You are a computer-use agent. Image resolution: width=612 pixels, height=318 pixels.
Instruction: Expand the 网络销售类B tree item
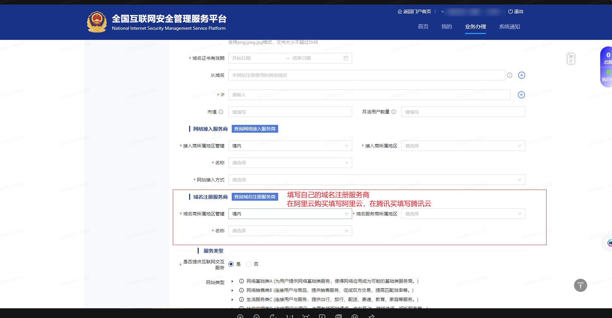(232, 290)
